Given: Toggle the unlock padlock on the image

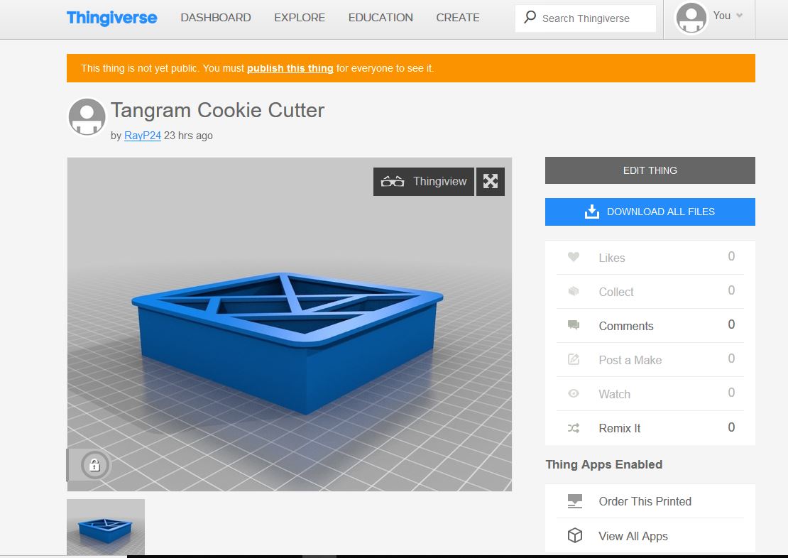Looking at the screenshot, I should (94, 465).
